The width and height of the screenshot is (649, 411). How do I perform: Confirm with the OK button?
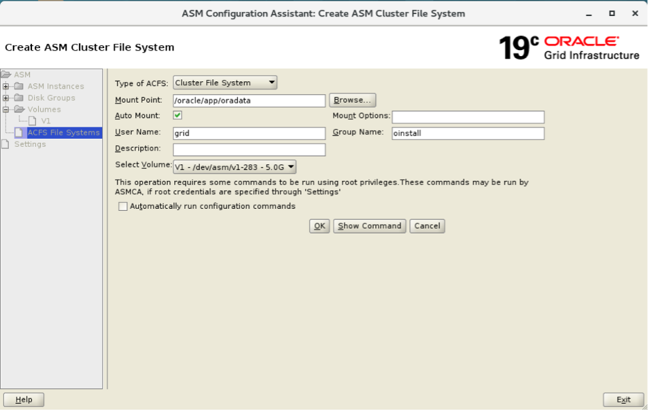tap(319, 226)
